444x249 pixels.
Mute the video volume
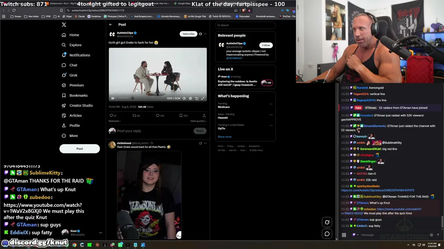(184, 98)
